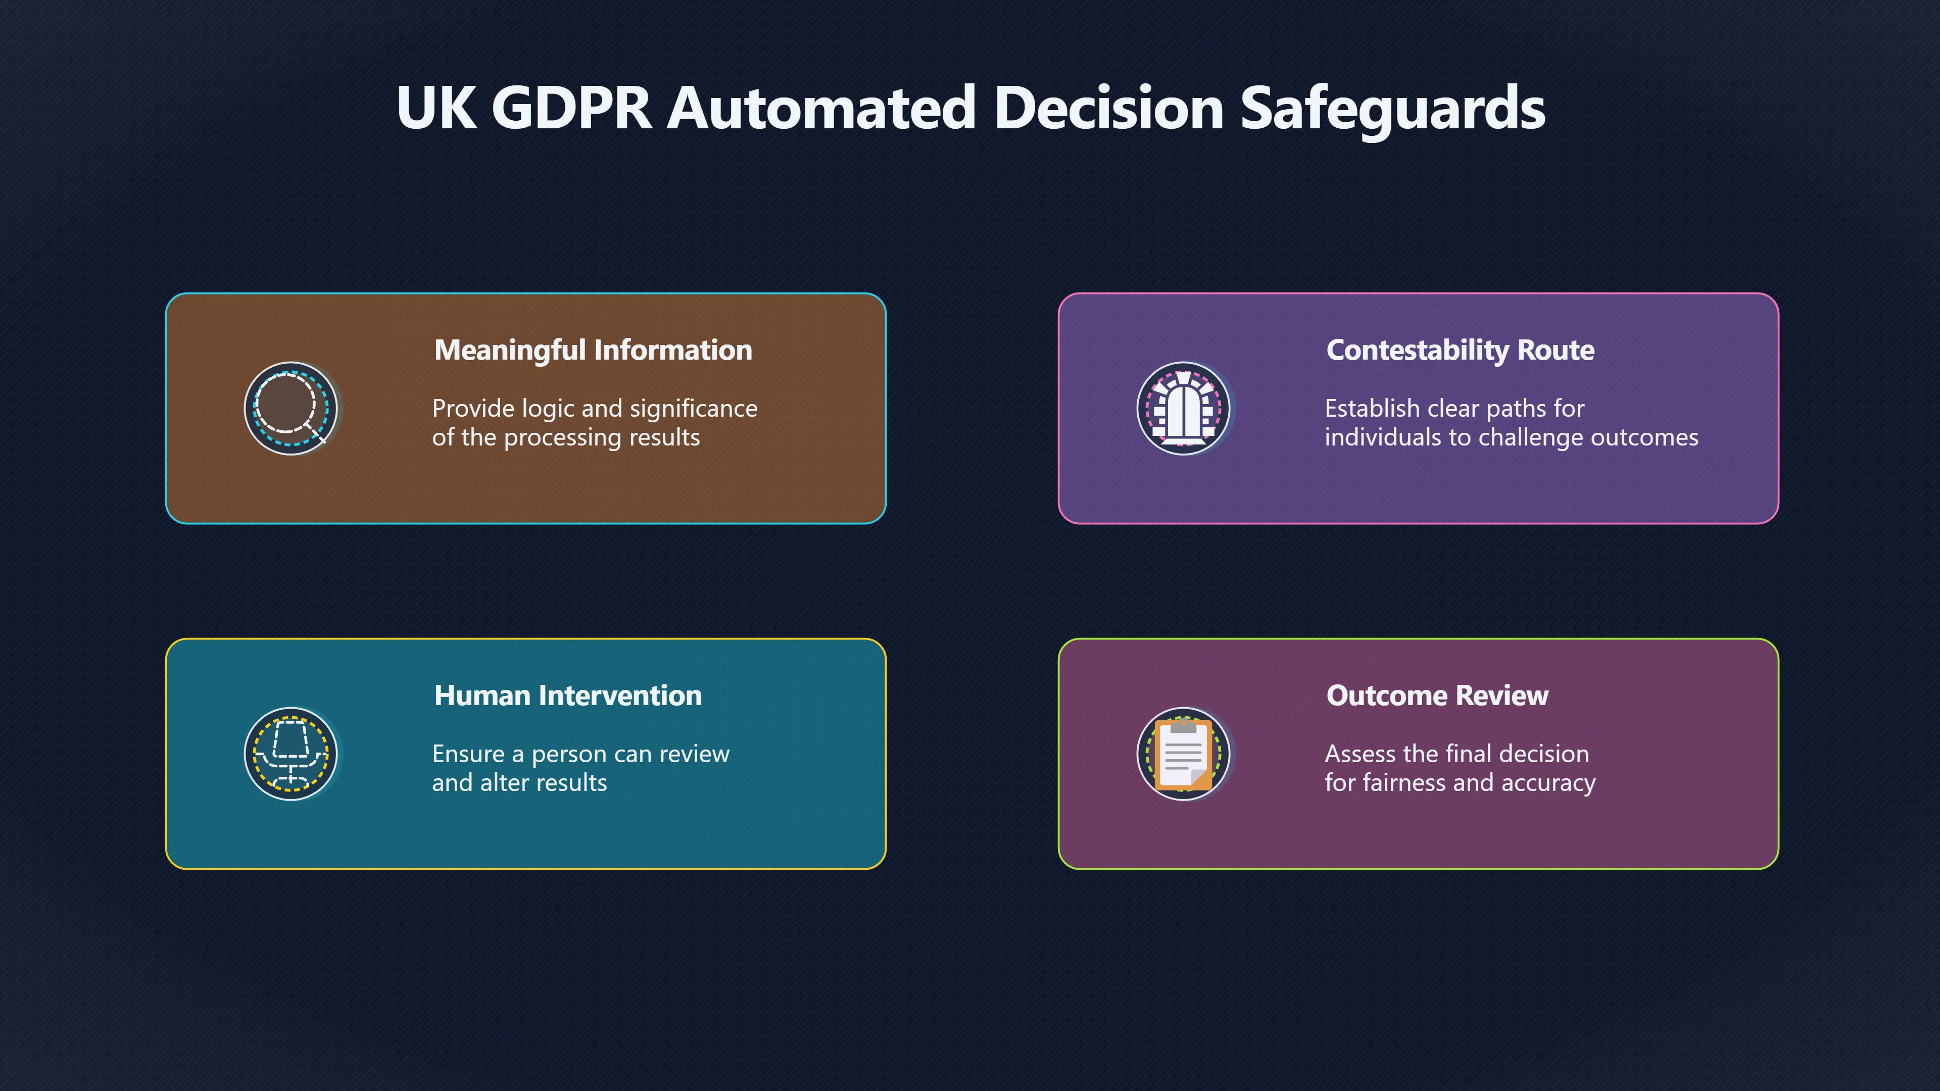Screen dimensions: 1940x1091
Task: Select text 'Assess the final decision for fairness and accuracy'
Action: pos(1460,768)
